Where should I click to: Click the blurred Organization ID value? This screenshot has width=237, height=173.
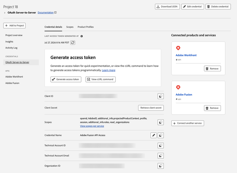click(x=102, y=166)
